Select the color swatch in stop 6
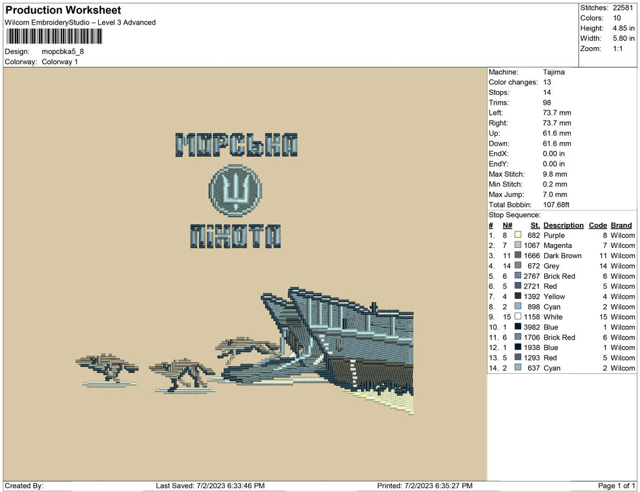Screen dimensions: 640x492 pyautogui.click(x=518, y=286)
